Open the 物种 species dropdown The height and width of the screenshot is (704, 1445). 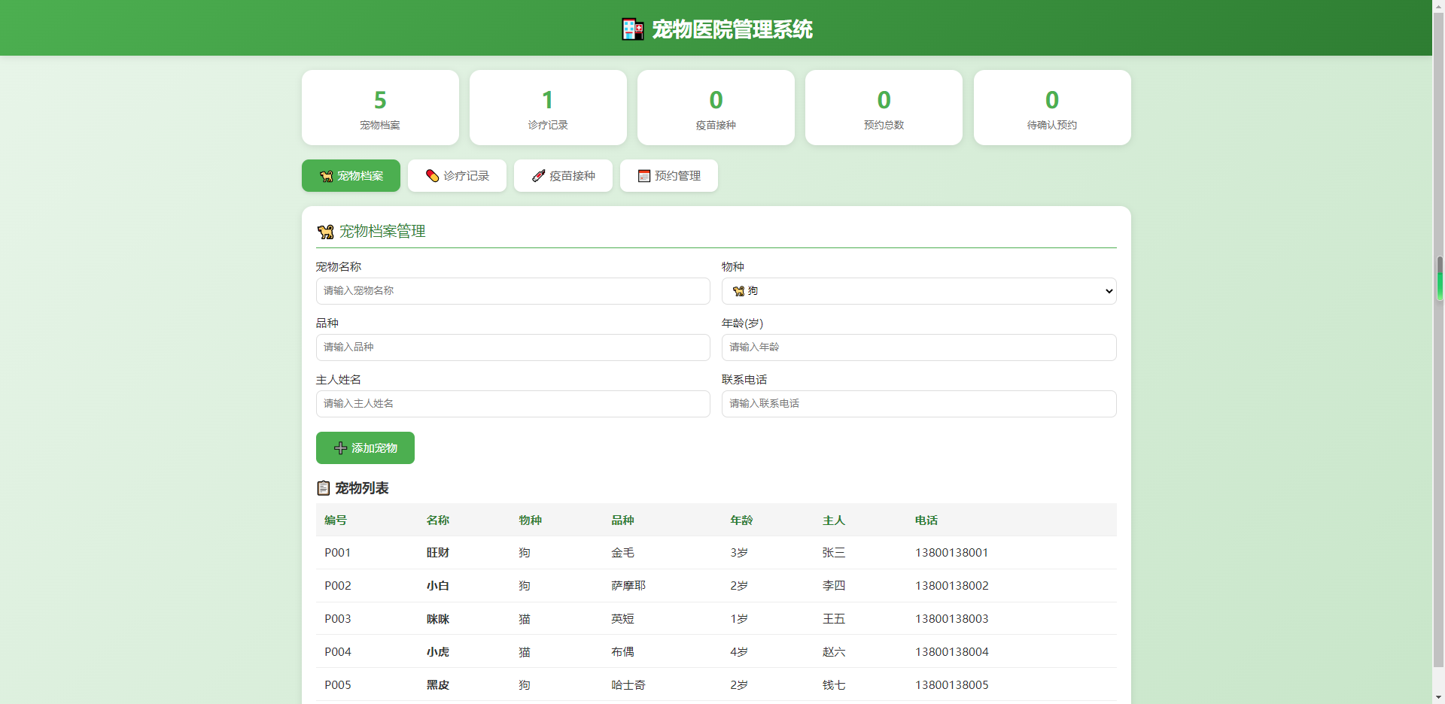tap(918, 291)
